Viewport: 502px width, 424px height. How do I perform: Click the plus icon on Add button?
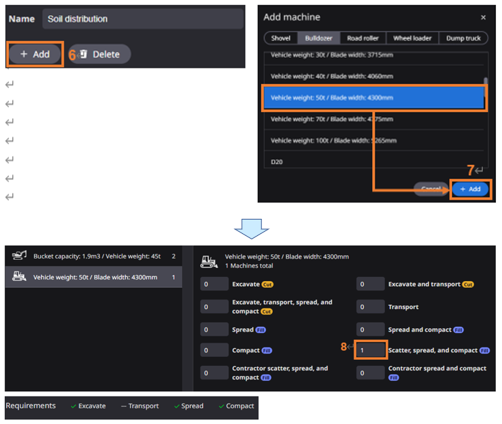coord(24,54)
